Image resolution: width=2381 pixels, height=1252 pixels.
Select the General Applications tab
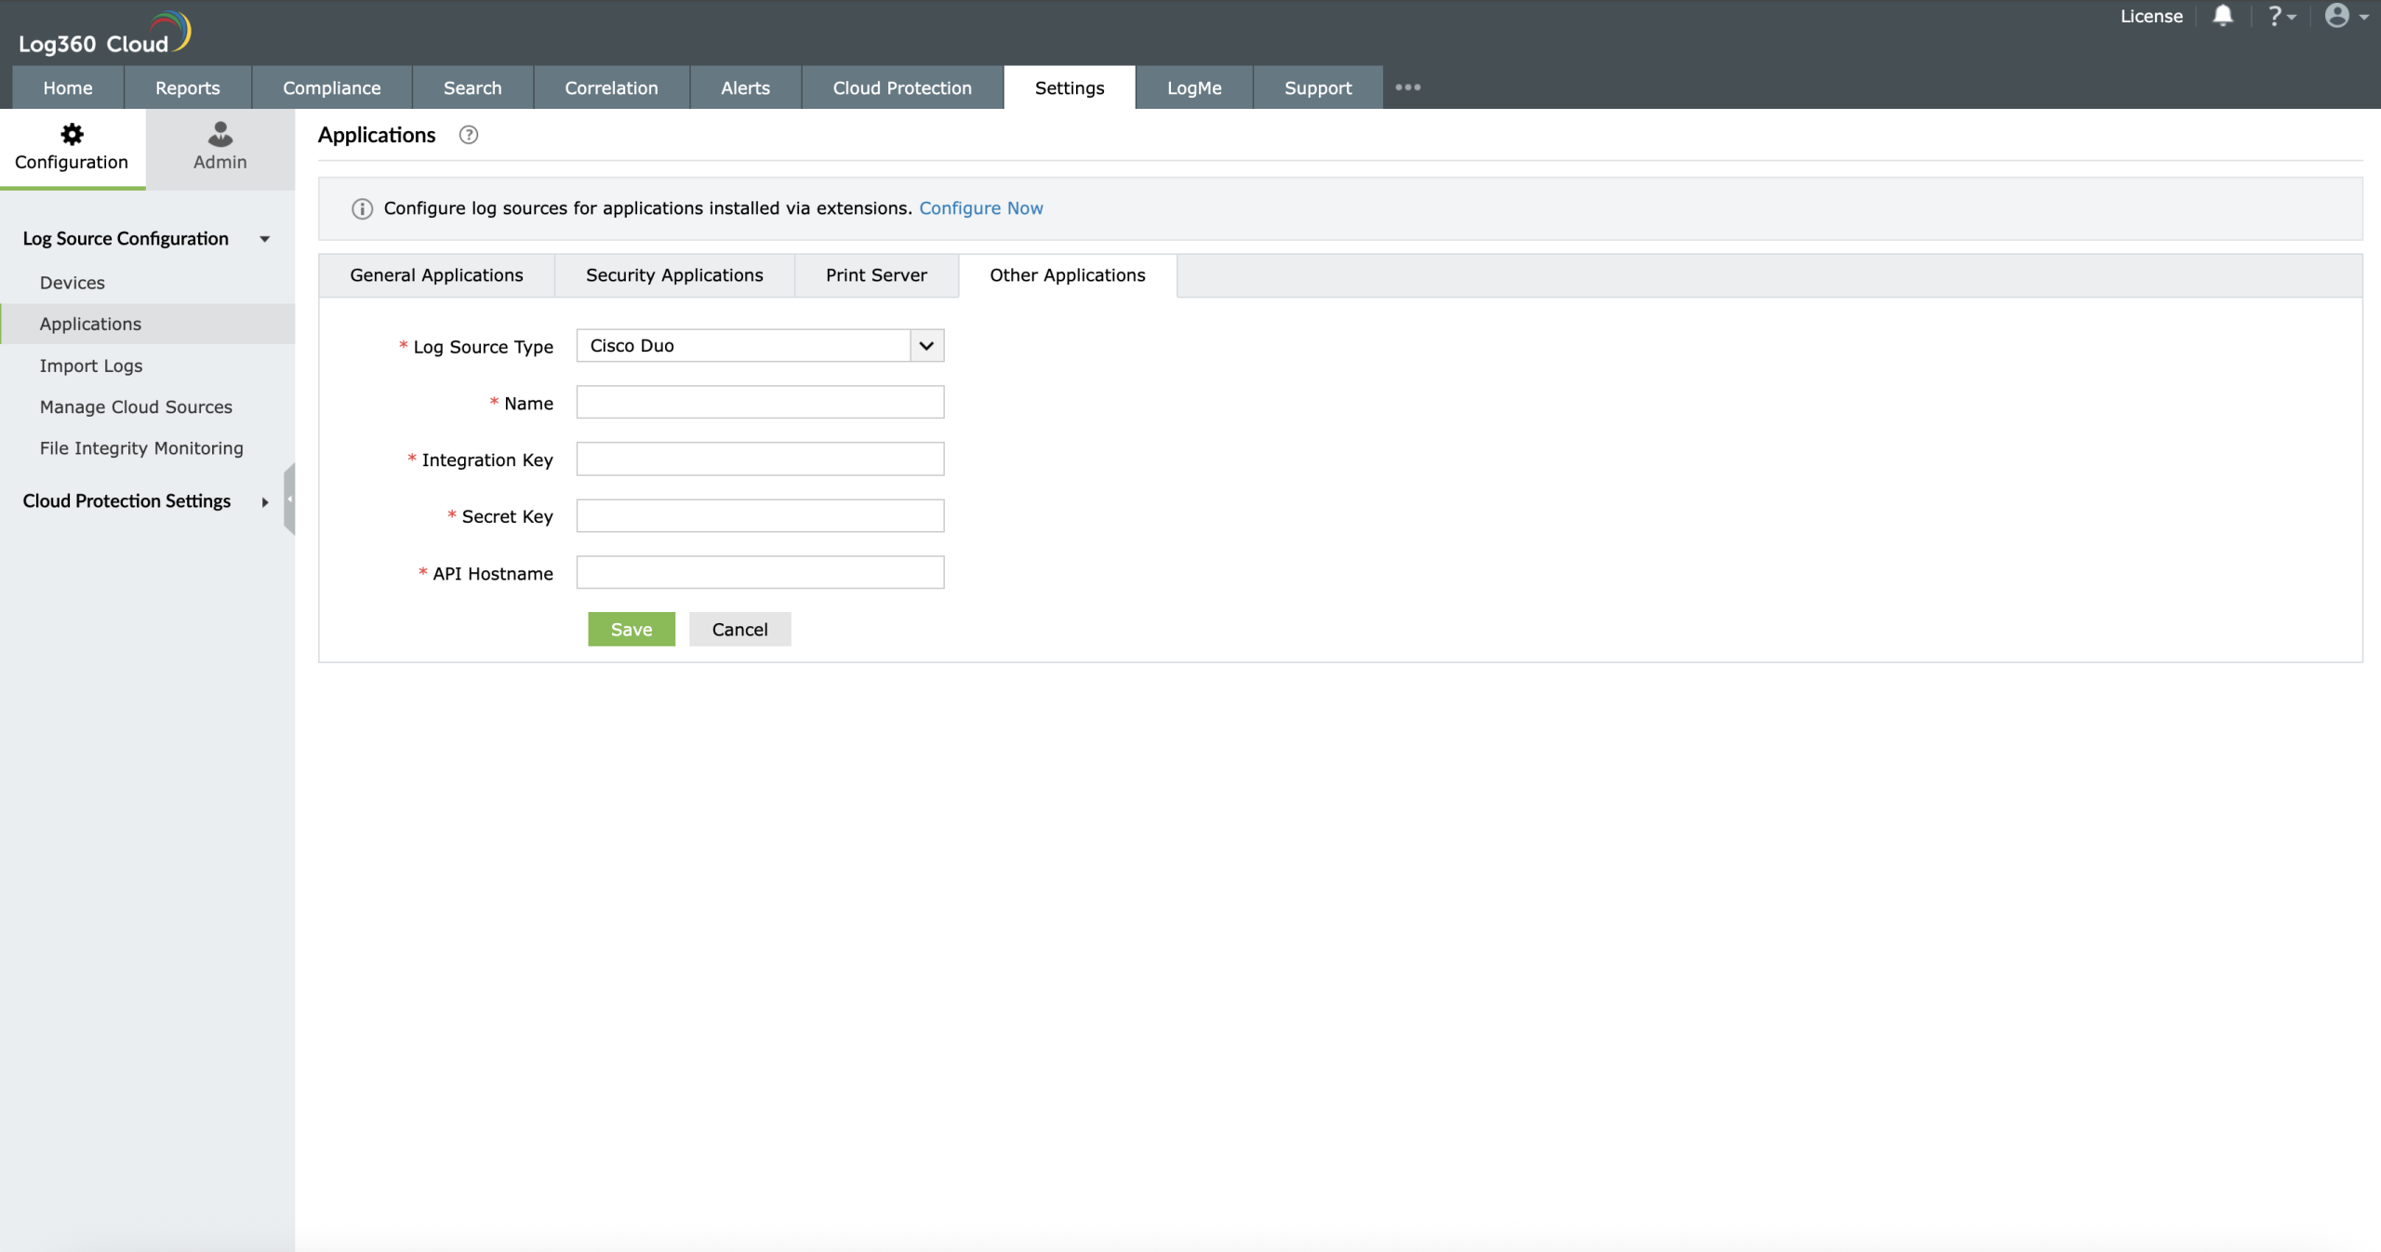coord(436,275)
